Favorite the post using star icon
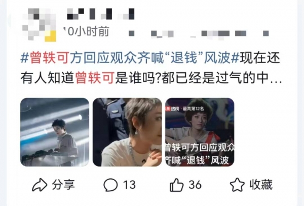Screen dimensions: 304x206 [237, 185]
